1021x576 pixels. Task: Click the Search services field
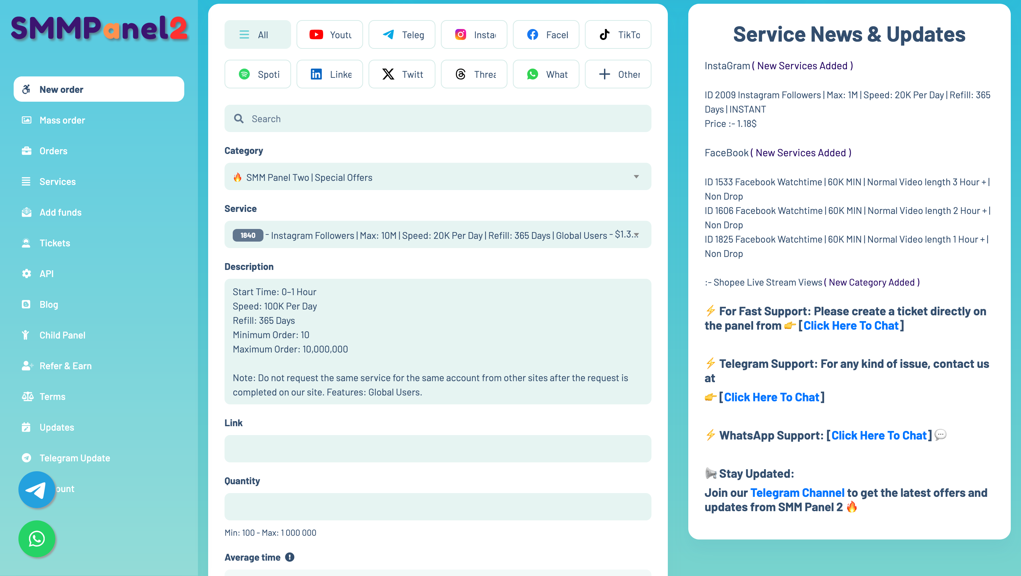click(437, 119)
